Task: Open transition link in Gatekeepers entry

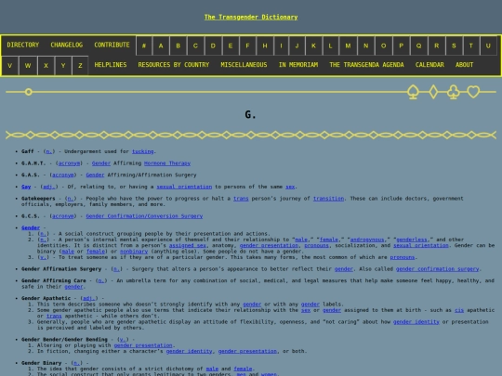Action: (x=328, y=199)
